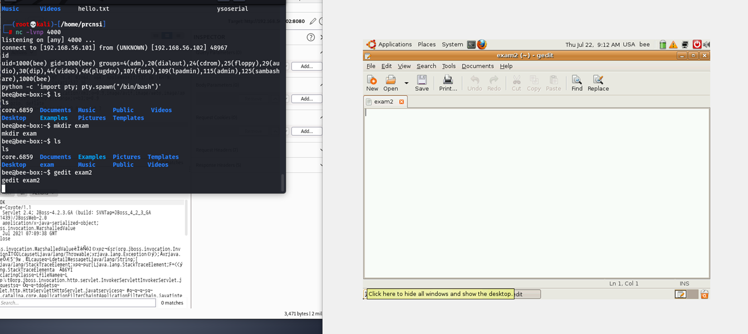Click Add button for Request Cookies
This screenshot has height=334, width=748.
pyautogui.click(x=307, y=131)
